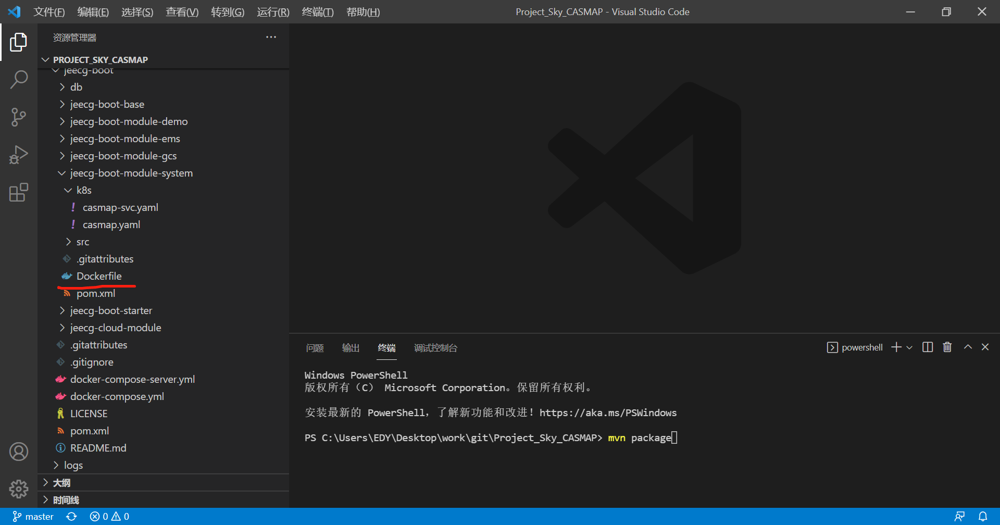Click the feedback icon in status bar
Screen dimensions: 1000x525
pyautogui.click(x=959, y=517)
